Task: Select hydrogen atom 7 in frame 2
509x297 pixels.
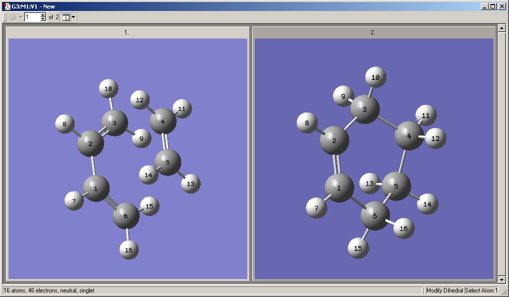Action: coord(316,208)
